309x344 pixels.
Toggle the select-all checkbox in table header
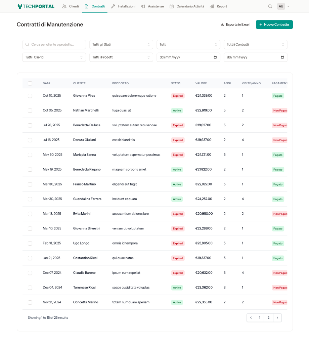tap(30, 83)
